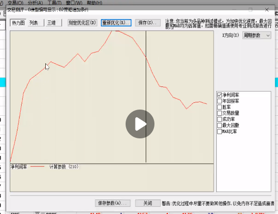Click the 计算参数:(210) label
The height and width of the screenshot is (214, 278).
click(x=64, y=167)
